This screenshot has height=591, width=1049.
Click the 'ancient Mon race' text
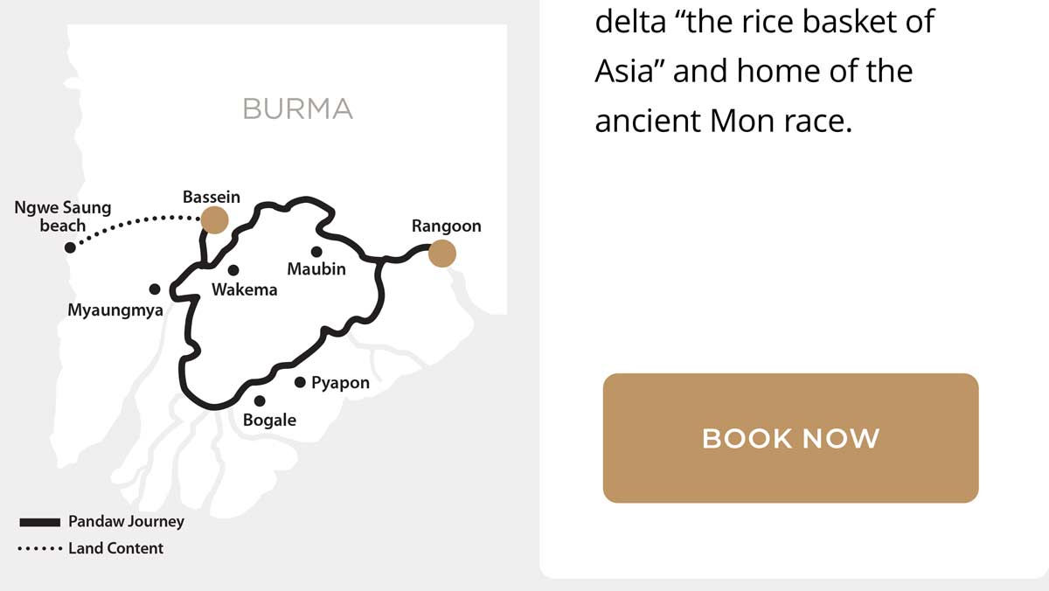pos(723,119)
